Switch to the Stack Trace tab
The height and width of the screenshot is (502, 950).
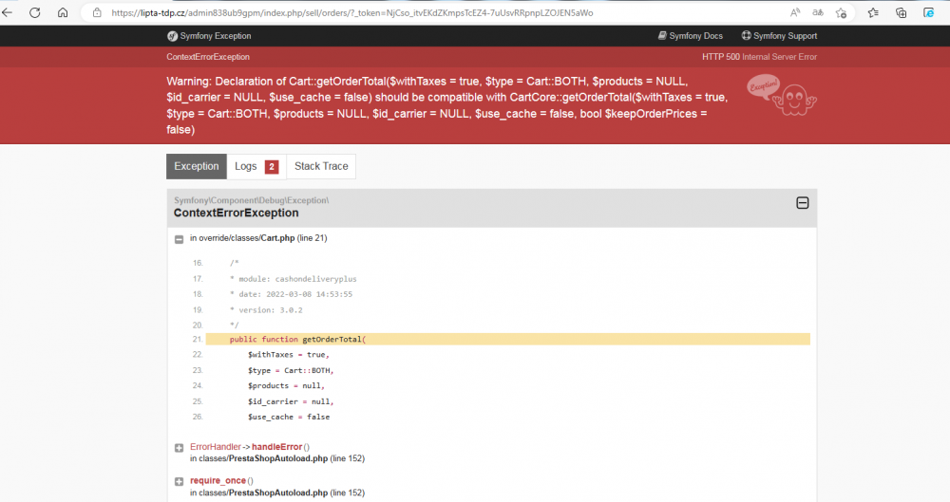321,166
